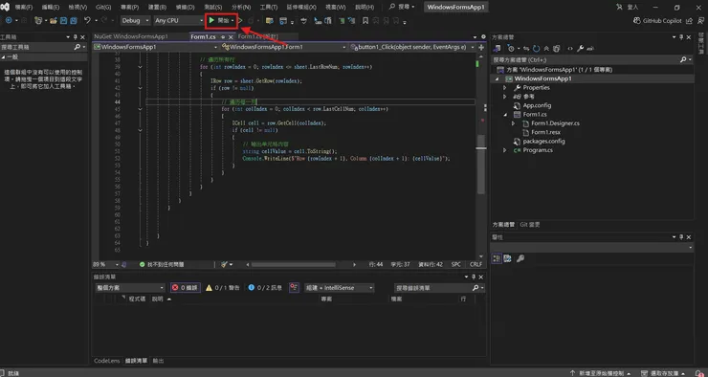Toggle pin on the Properties panel
708x377 pixels.
click(681, 237)
